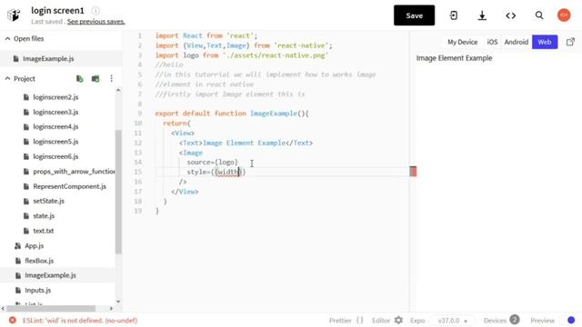Switch preview to Android tab
The width and height of the screenshot is (582, 327).
click(x=516, y=42)
